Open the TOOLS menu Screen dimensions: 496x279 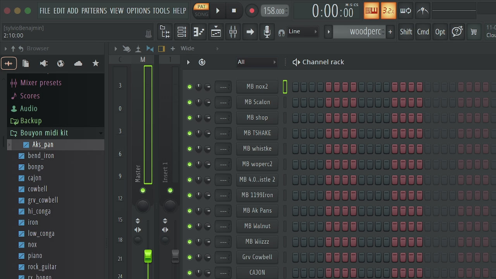(161, 11)
